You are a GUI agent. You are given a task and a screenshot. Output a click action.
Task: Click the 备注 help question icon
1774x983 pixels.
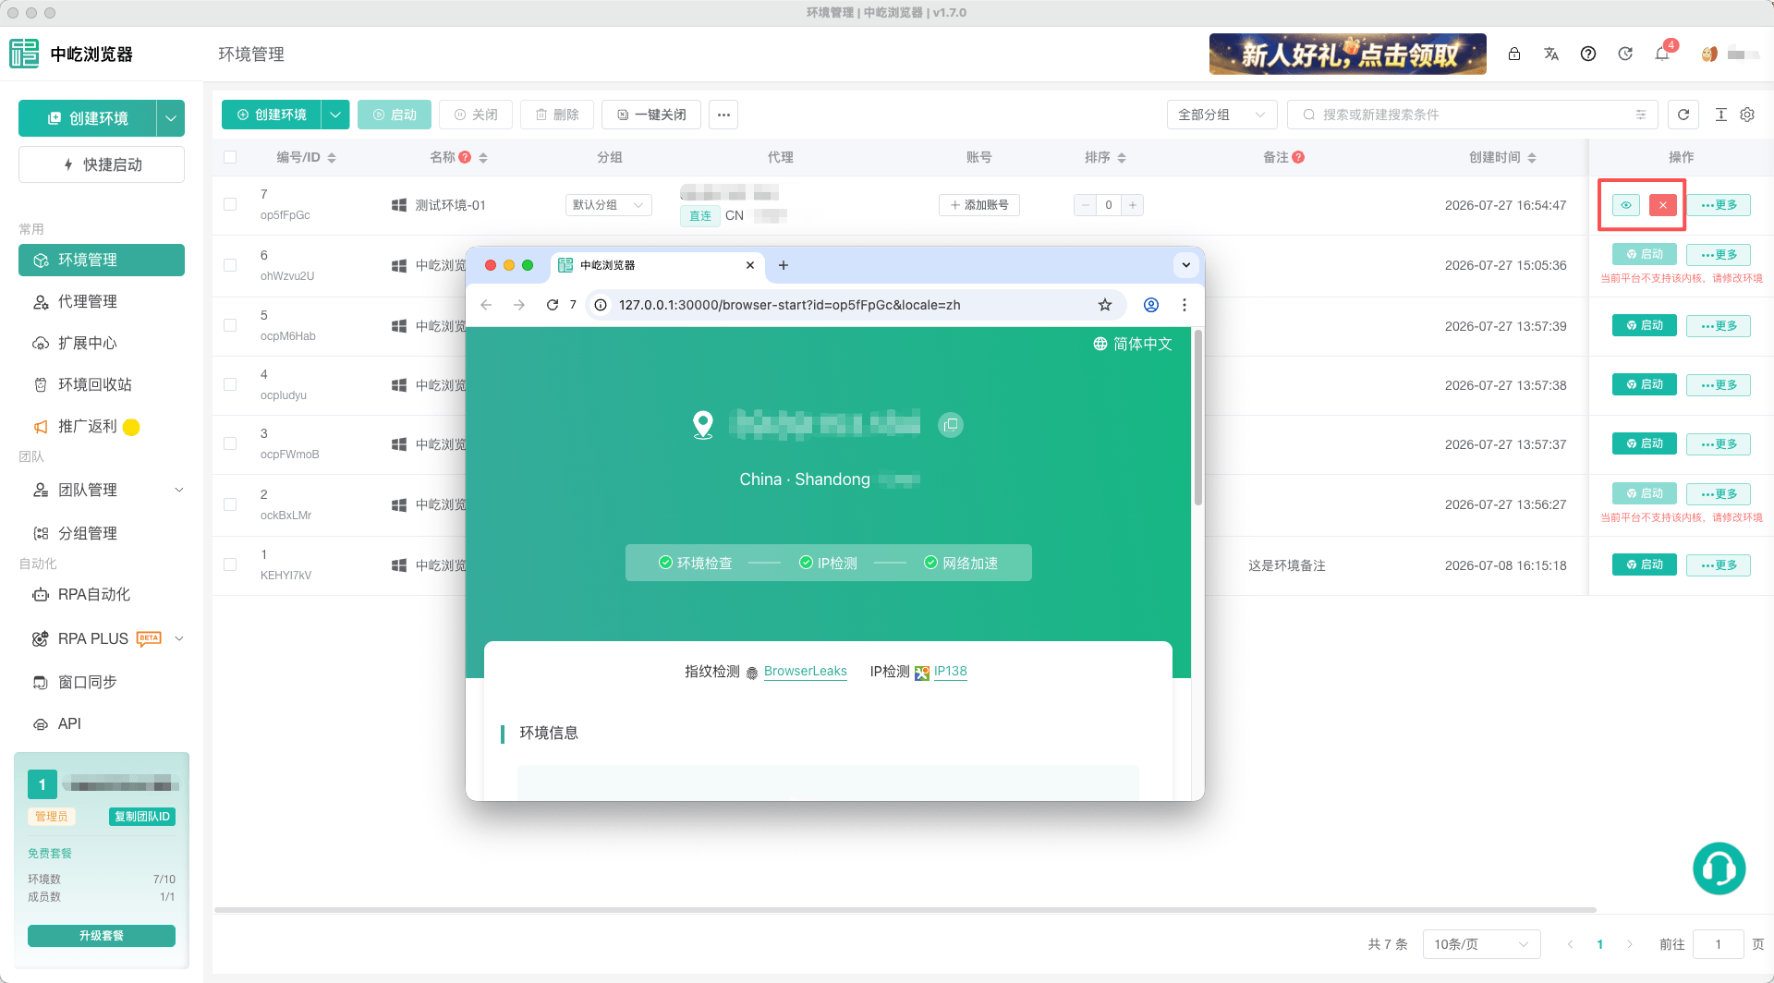[1298, 157]
